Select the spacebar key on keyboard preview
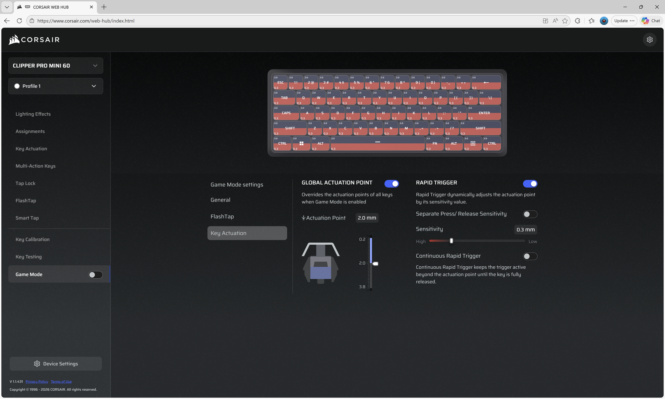Viewport: 665px width, 399px height. point(378,143)
